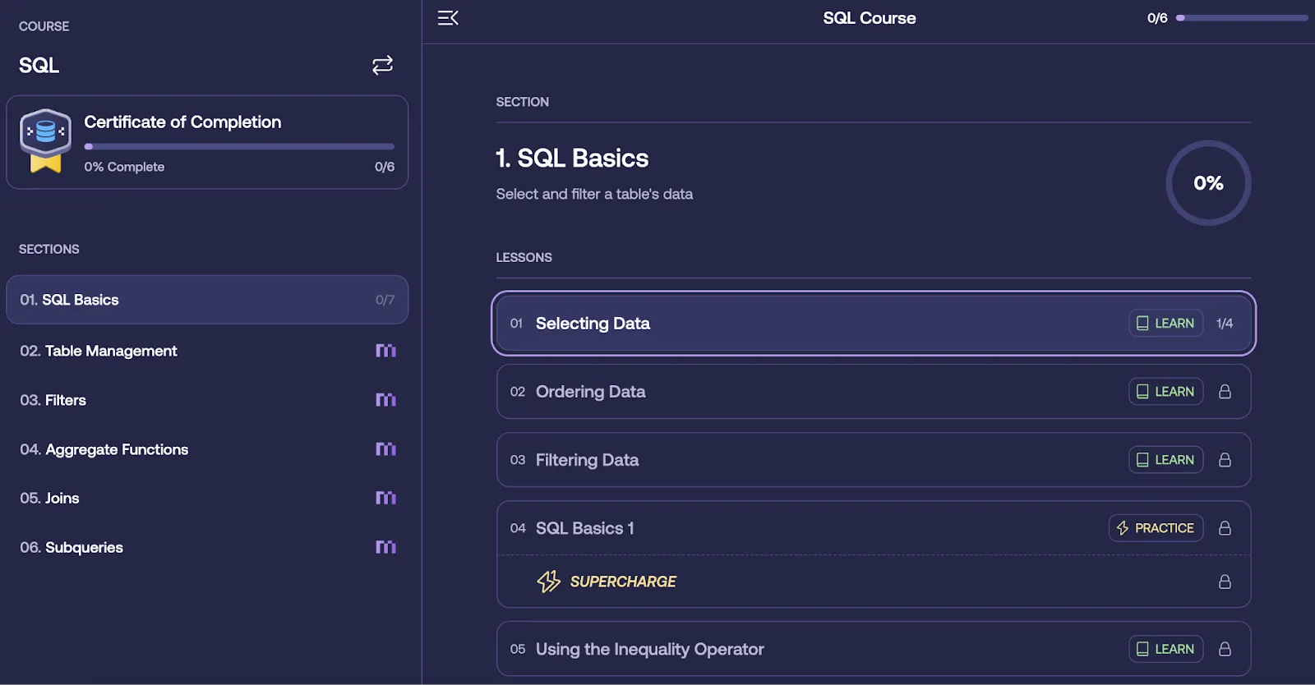Open Using the Inequality Operator lesson
Image resolution: width=1315 pixels, height=685 pixels.
tap(649, 649)
